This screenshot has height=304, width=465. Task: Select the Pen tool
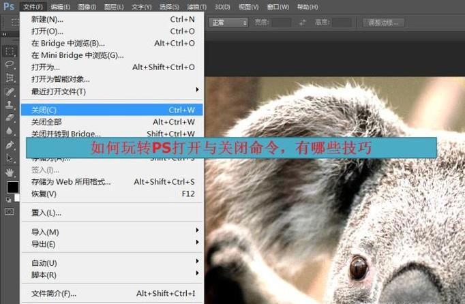coord(10,145)
